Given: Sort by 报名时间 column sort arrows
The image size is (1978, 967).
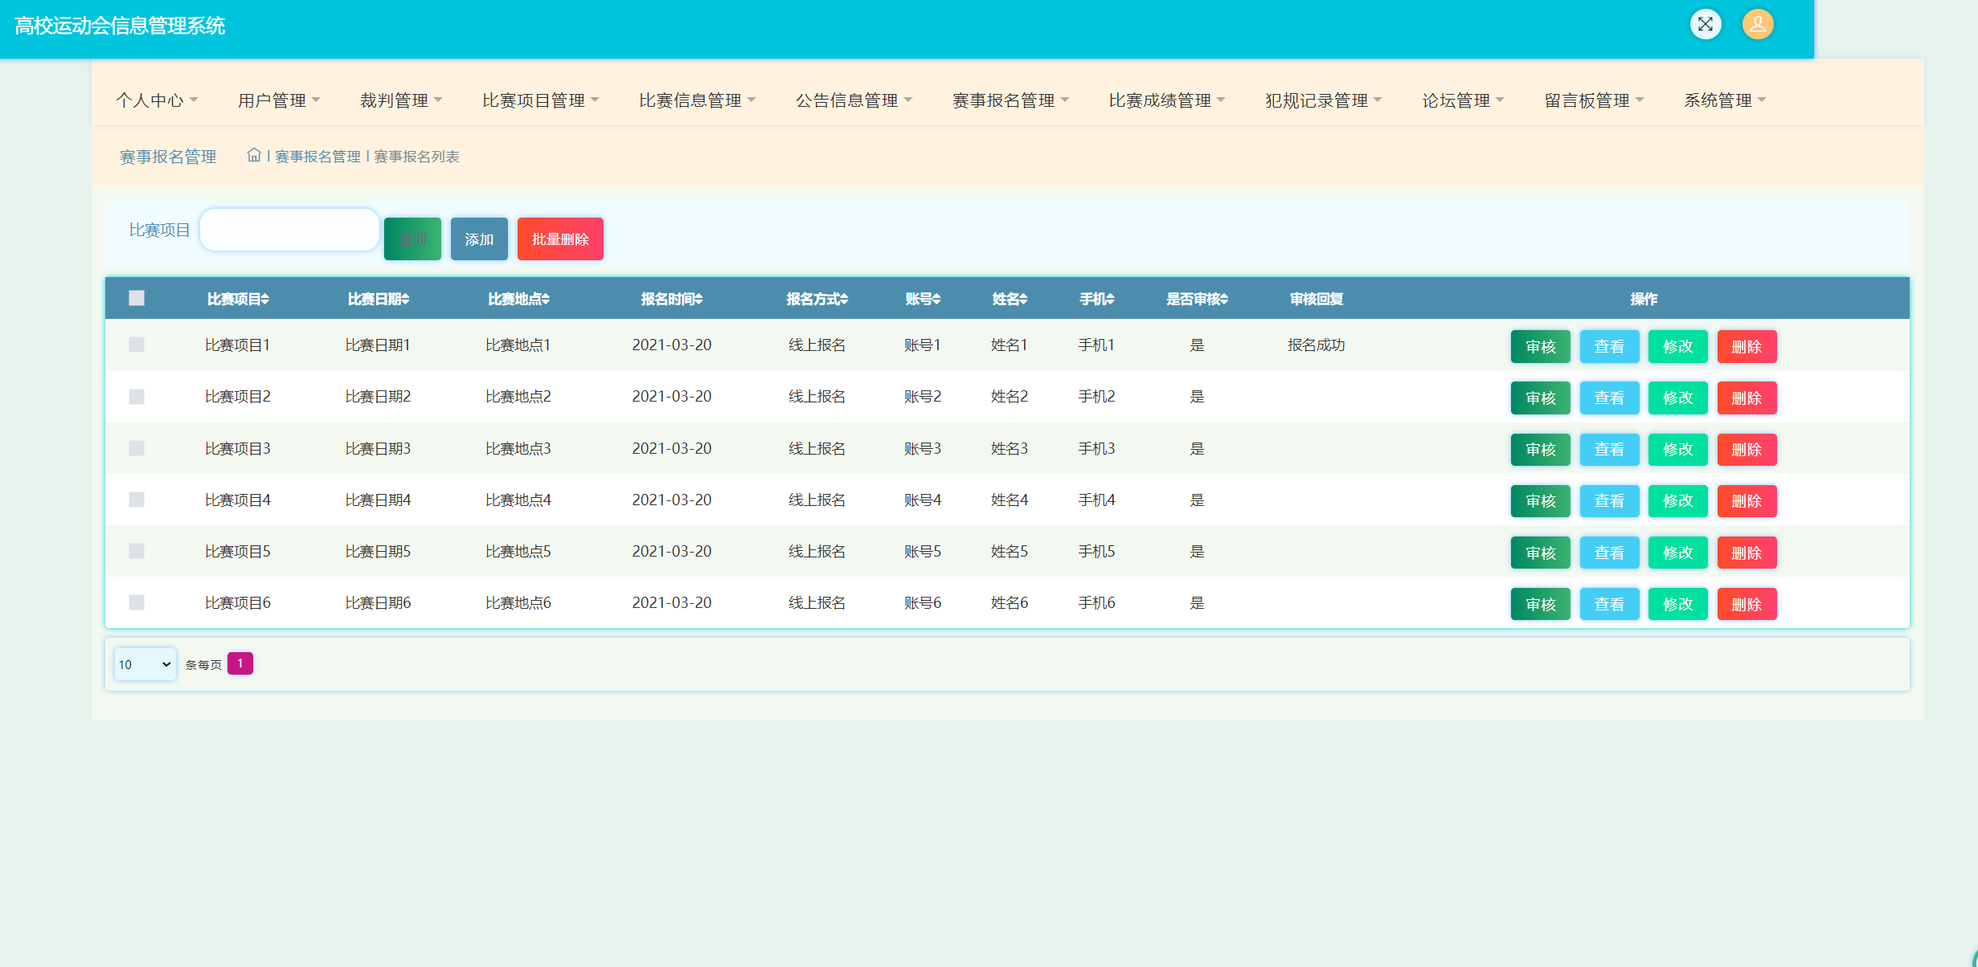Looking at the screenshot, I should click(699, 299).
